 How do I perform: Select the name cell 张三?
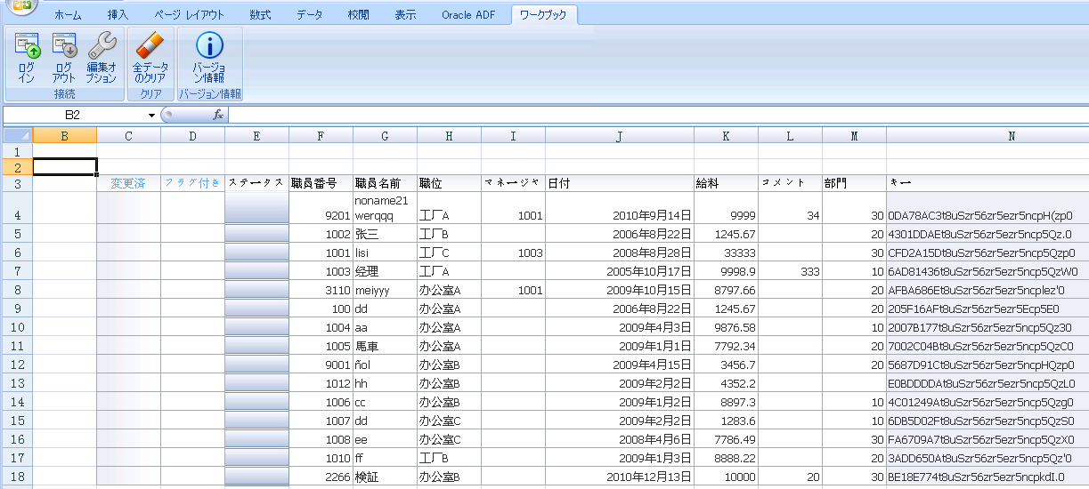click(x=386, y=234)
